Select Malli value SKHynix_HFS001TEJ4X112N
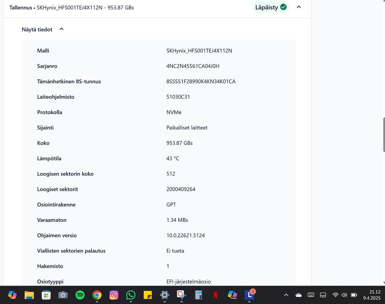This screenshot has height=304, width=385. tap(199, 51)
